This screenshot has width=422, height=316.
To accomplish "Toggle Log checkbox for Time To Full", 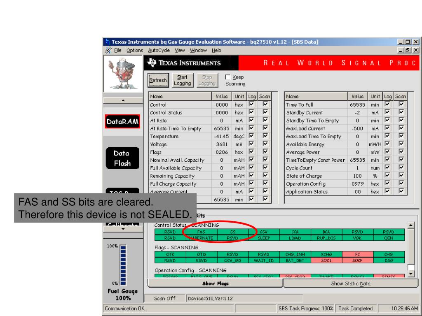I will tap(387, 104).
